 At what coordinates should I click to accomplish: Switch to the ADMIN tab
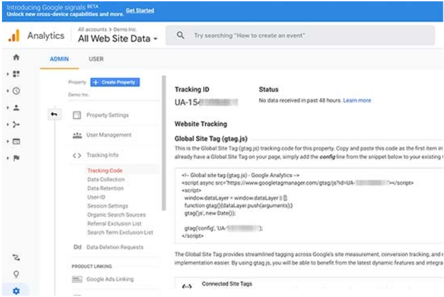point(59,59)
